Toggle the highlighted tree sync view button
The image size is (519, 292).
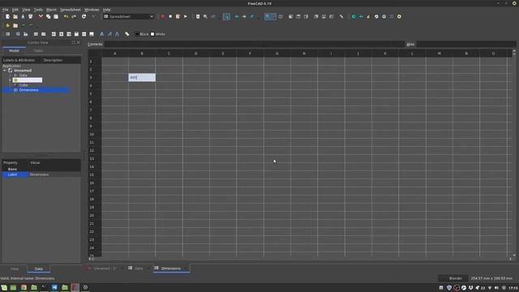click(x=270, y=16)
